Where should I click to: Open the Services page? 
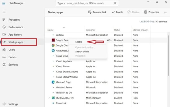(13, 65)
